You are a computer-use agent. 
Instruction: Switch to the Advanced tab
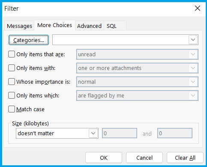pos(89,26)
